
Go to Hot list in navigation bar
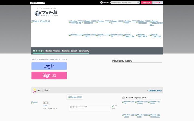48,51
